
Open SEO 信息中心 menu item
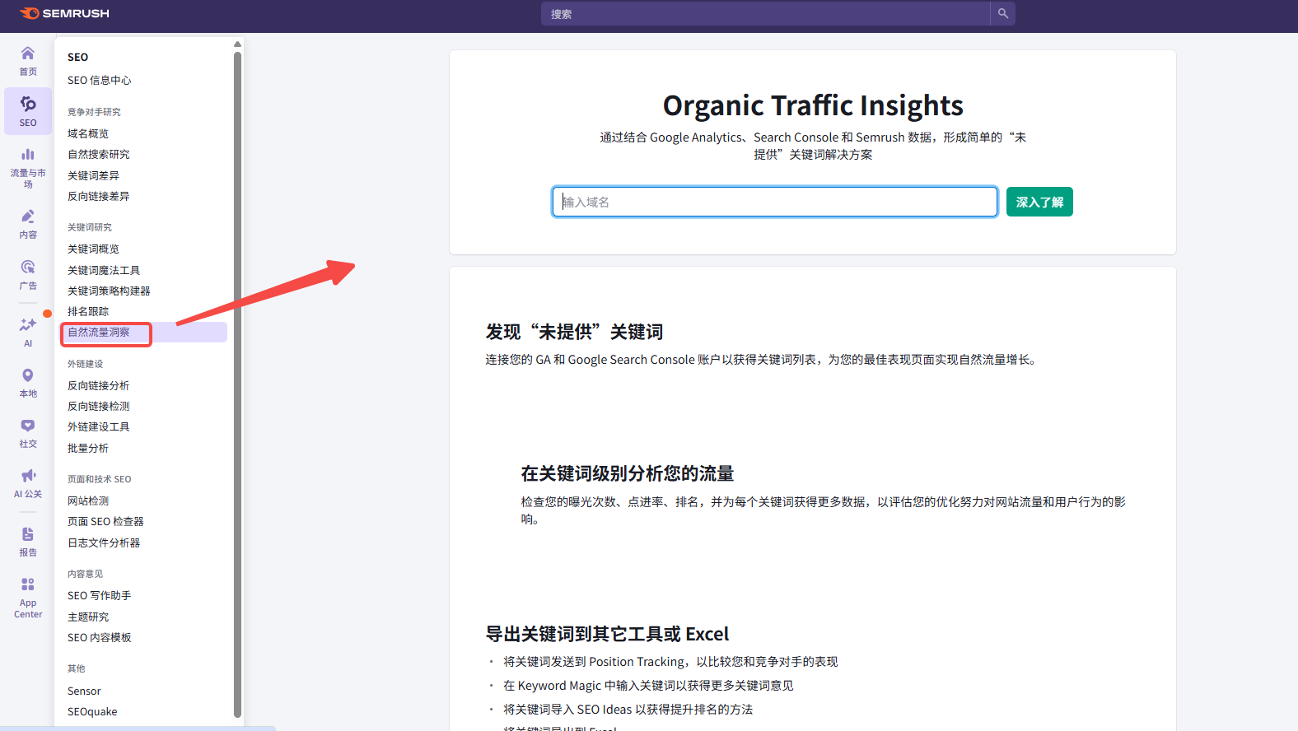coord(99,81)
